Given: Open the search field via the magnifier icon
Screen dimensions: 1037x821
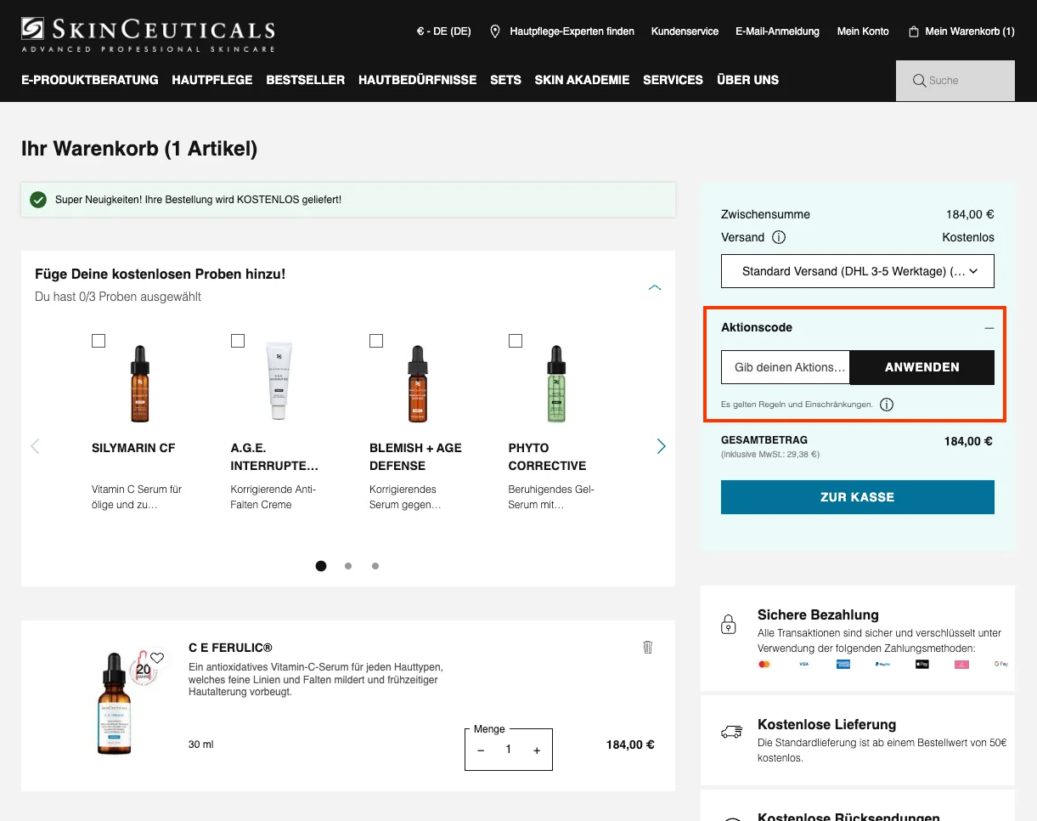Looking at the screenshot, I should pos(919,80).
